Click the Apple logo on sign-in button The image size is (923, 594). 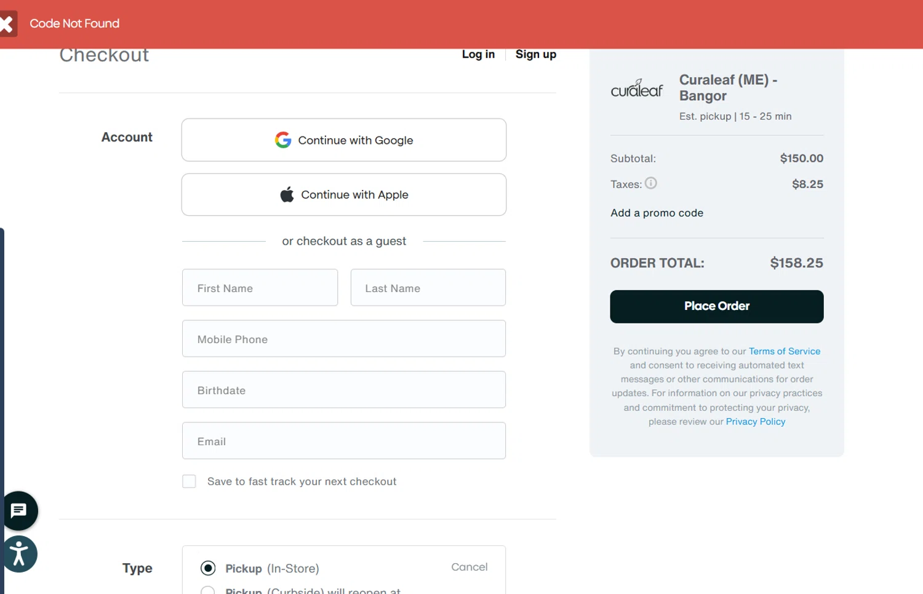287,195
